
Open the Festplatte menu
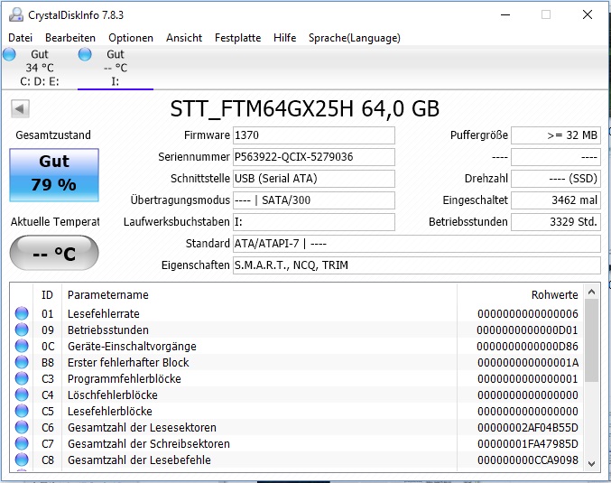coord(237,38)
